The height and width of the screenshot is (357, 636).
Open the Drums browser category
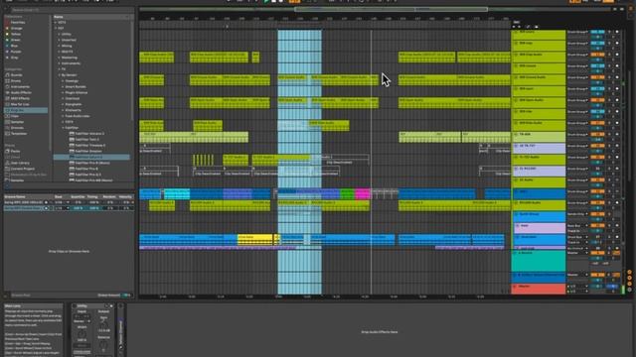pos(16,80)
